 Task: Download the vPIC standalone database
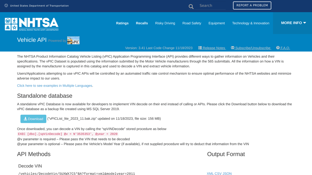(x=33, y=119)
